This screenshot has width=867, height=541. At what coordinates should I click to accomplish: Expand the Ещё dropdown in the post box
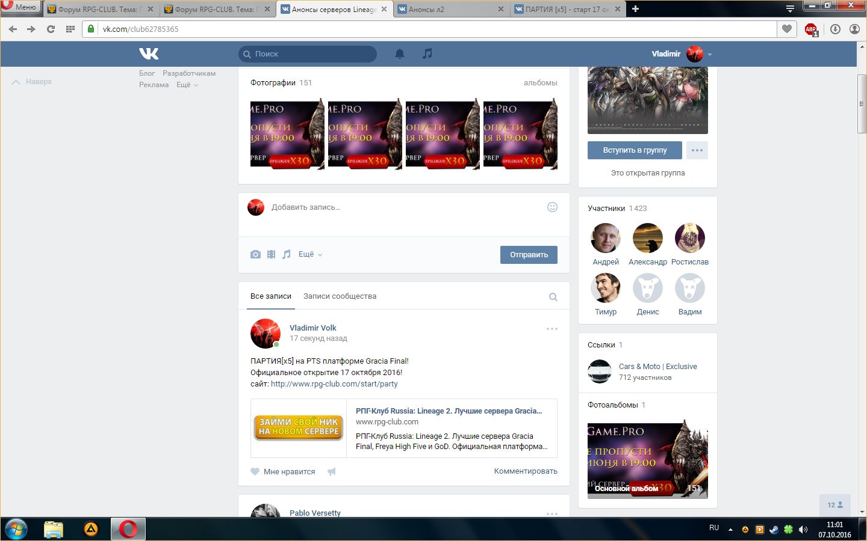(311, 254)
